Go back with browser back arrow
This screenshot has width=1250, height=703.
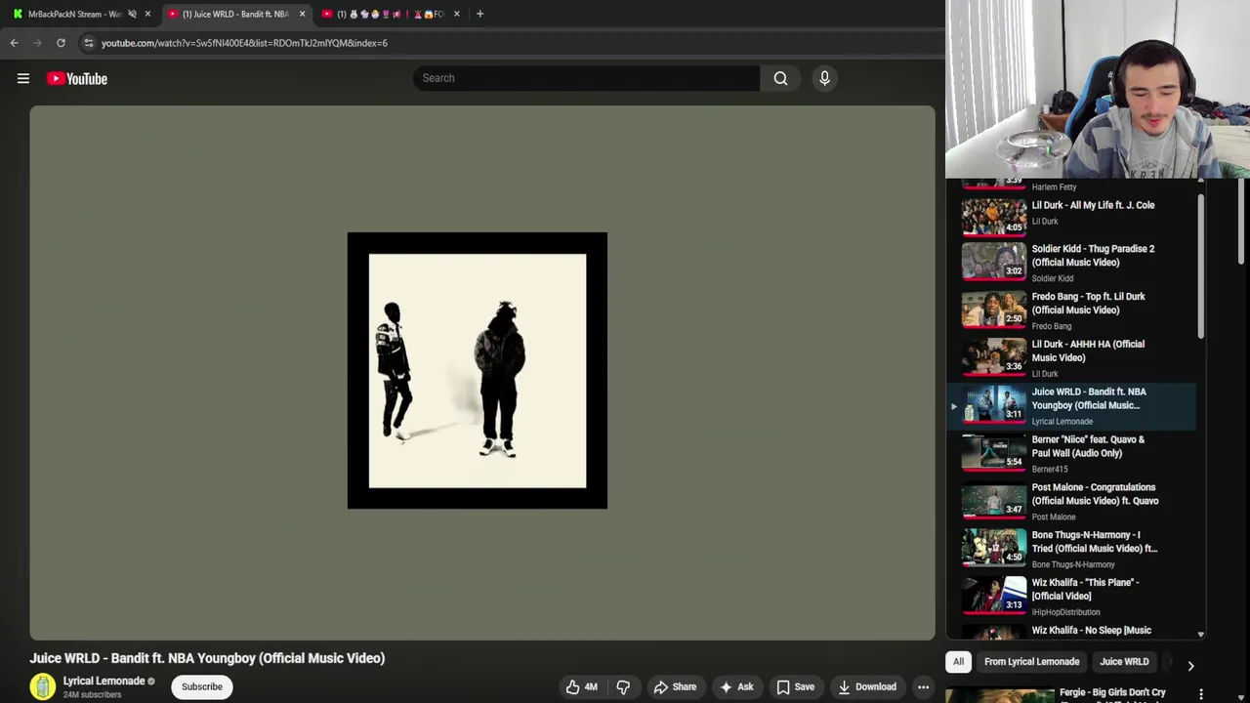pos(15,43)
